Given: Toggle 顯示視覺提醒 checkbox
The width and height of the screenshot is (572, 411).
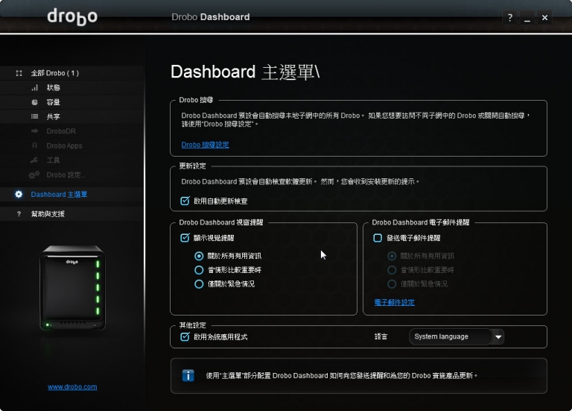Looking at the screenshot, I should (x=185, y=238).
